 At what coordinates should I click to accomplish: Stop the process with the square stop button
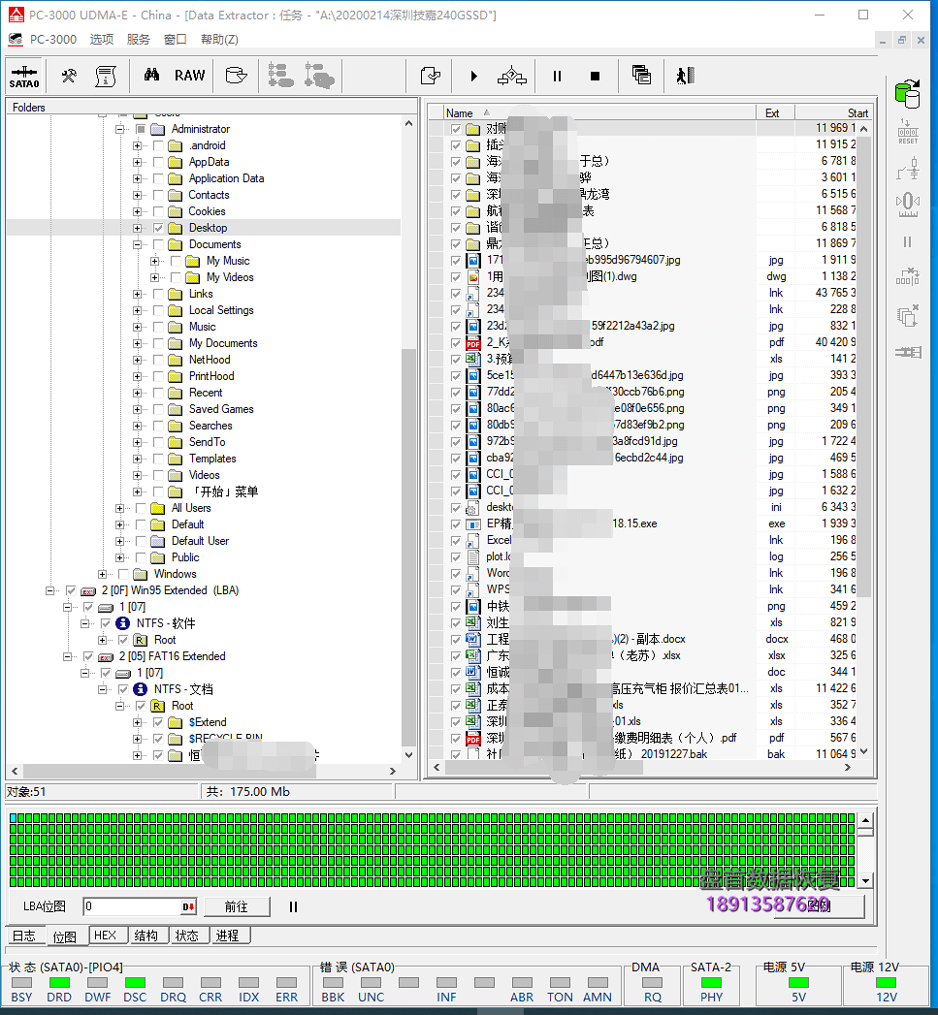coord(596,77)
